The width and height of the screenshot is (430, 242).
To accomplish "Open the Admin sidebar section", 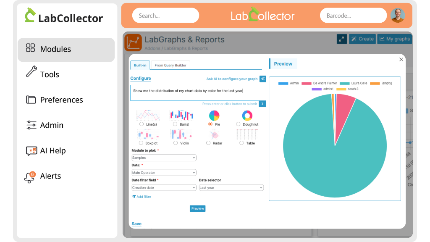I will (52, 125).
